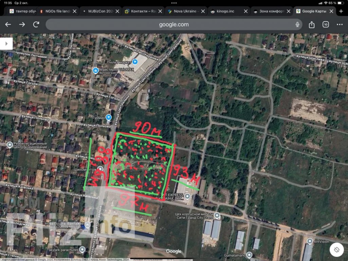The width and height of the screenshot is (348, 261).
Task: Open the browser three-dot menu
Action: pyautogui.click(x=340, y=24)
